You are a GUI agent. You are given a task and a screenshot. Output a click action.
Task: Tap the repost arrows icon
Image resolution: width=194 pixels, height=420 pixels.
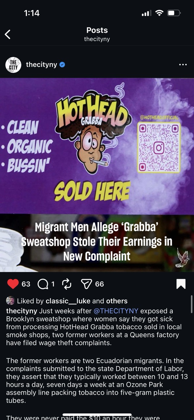(x=66, y=284)
